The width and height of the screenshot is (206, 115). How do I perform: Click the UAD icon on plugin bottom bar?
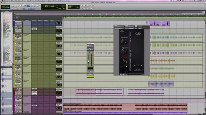coord(121,74)
